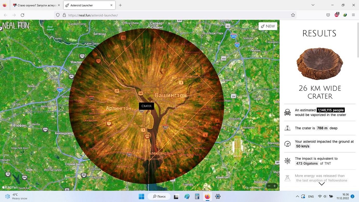
Task: Go back to previous page
Action: click(x=6, y=15)
